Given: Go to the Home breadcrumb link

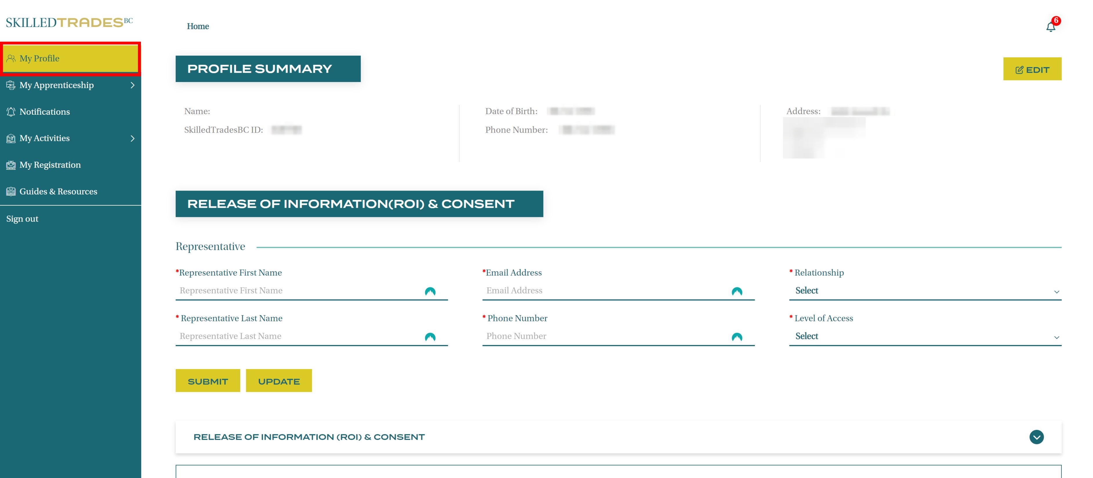Looking at the screenshot, I should [x=198, y=26].
